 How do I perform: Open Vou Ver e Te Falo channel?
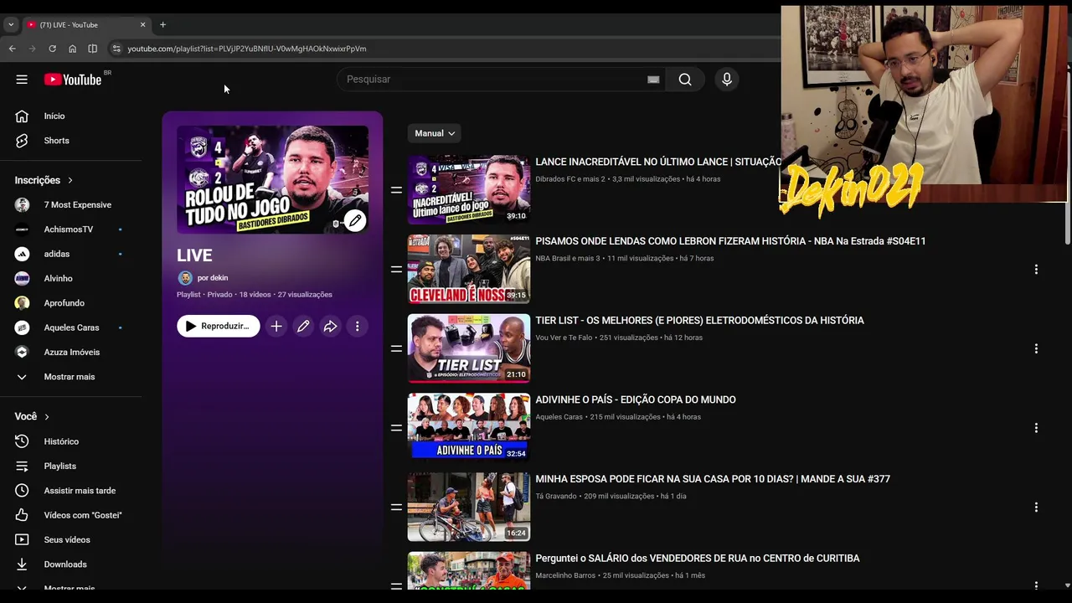564,338
